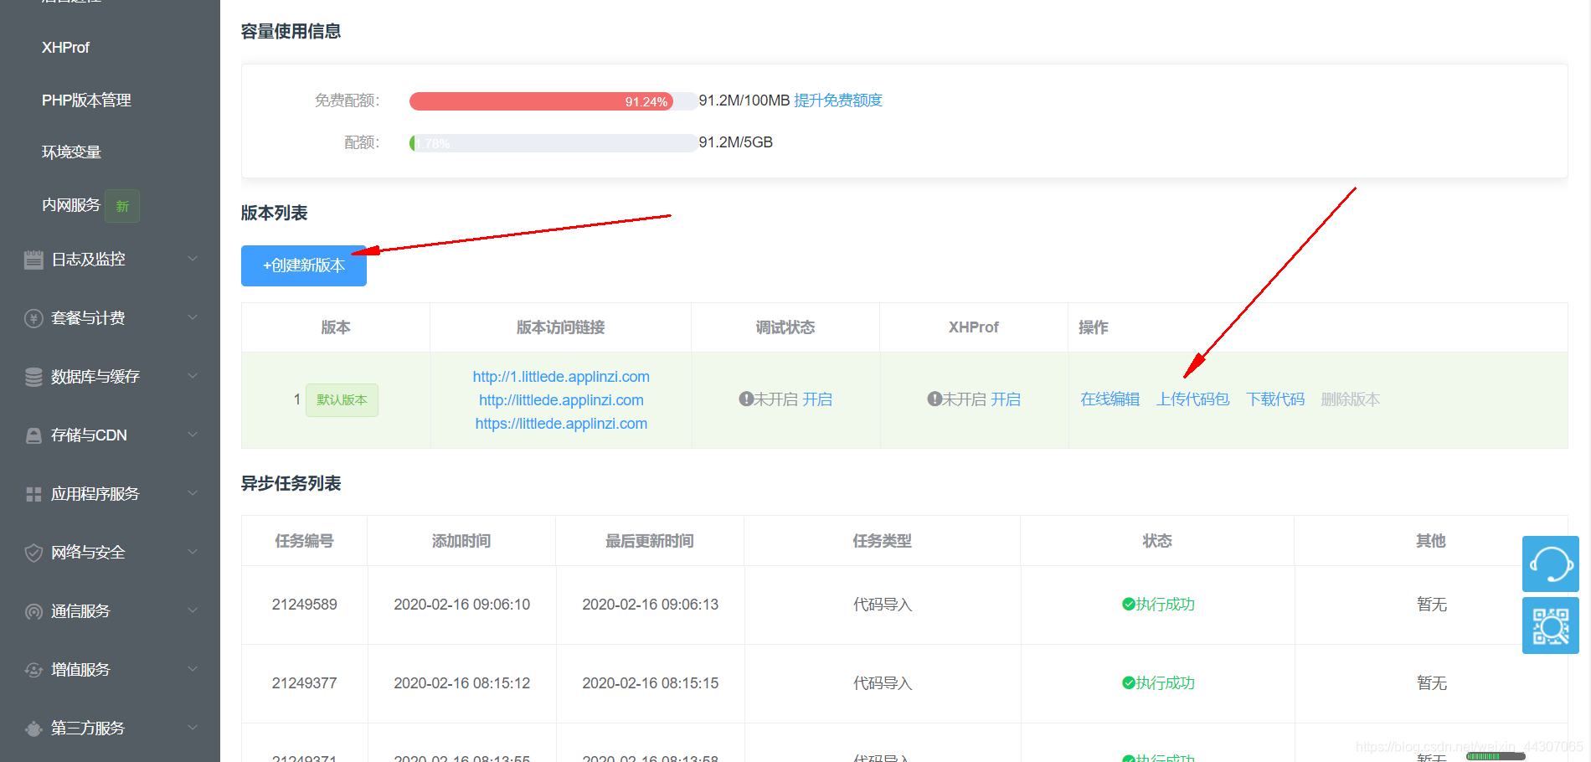Collapse the 增值服务 chevron
1591x762 pixels.
pyautogui.click(x=192, y=669)
